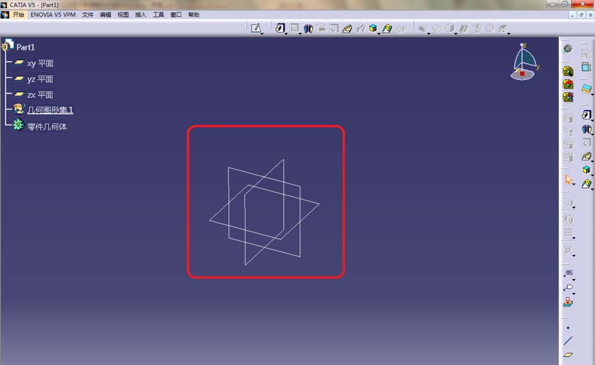Click the grayed Pocket icon in the top toolbar
The height and width of the screenshot is (365, 595).
(x=294, y=29)
